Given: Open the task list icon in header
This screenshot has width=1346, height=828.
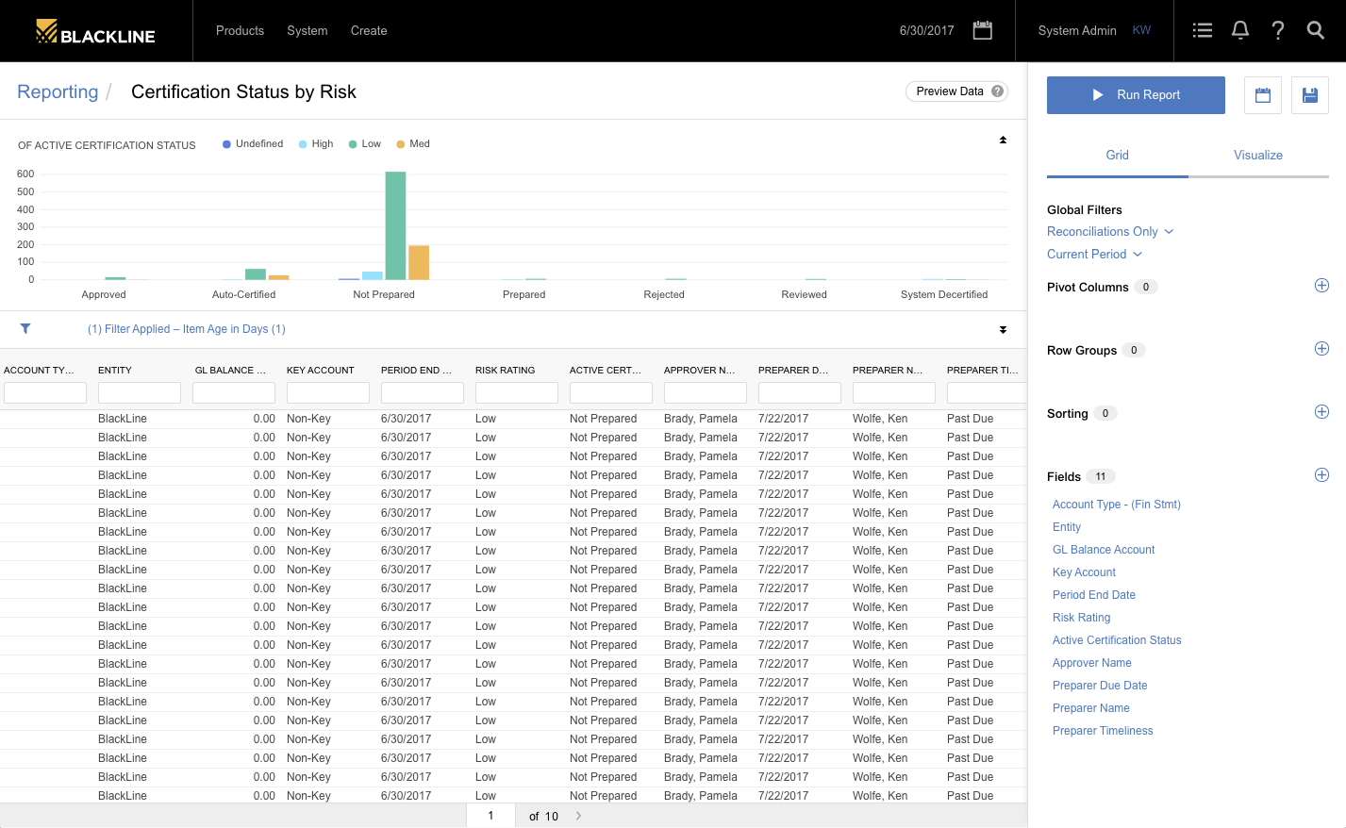Looking at the screenshot, I should (x=1203, y=30).
